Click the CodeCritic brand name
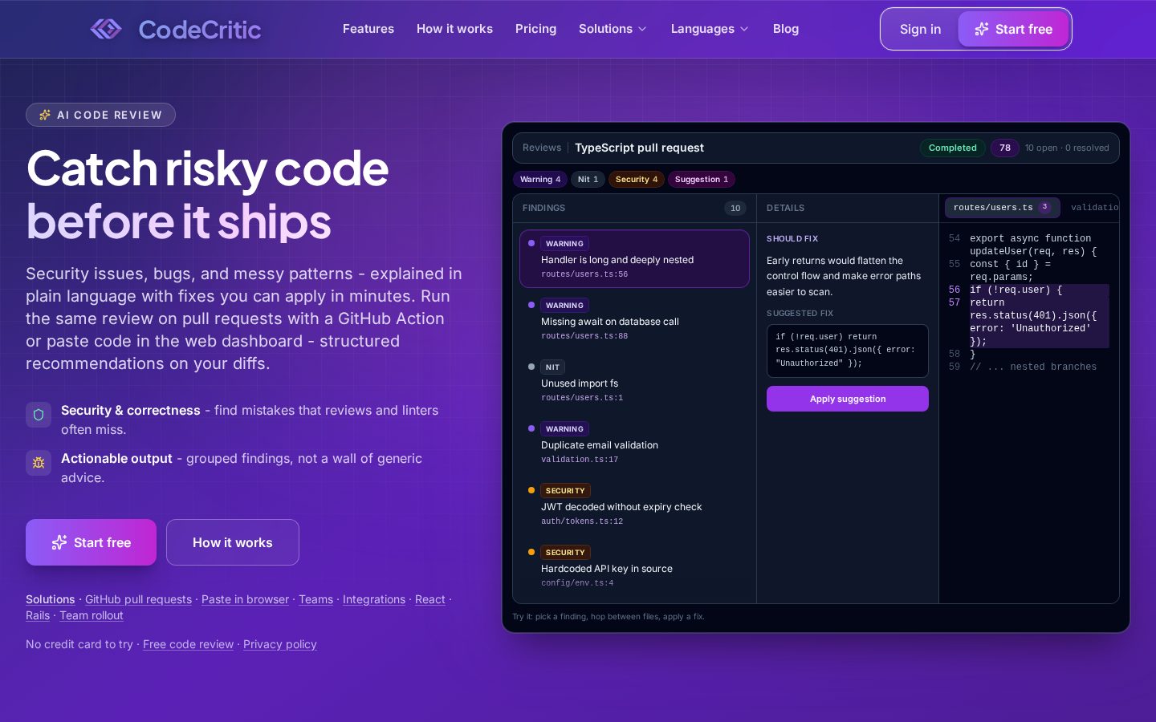This screenshot has height=722, width=1156. 200,30
